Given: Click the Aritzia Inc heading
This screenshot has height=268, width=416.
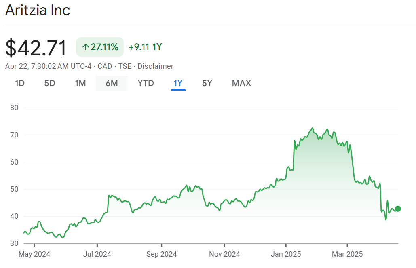Looking at the screenshot, I should pos(38,11).
